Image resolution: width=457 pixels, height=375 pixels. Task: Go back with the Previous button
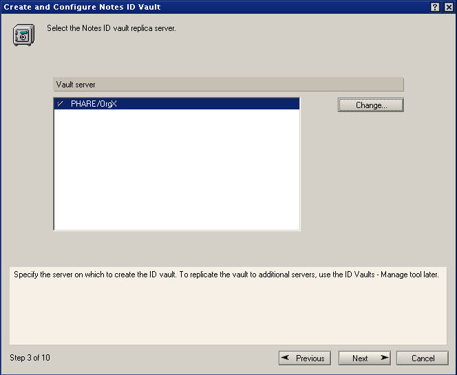point(305,358)
